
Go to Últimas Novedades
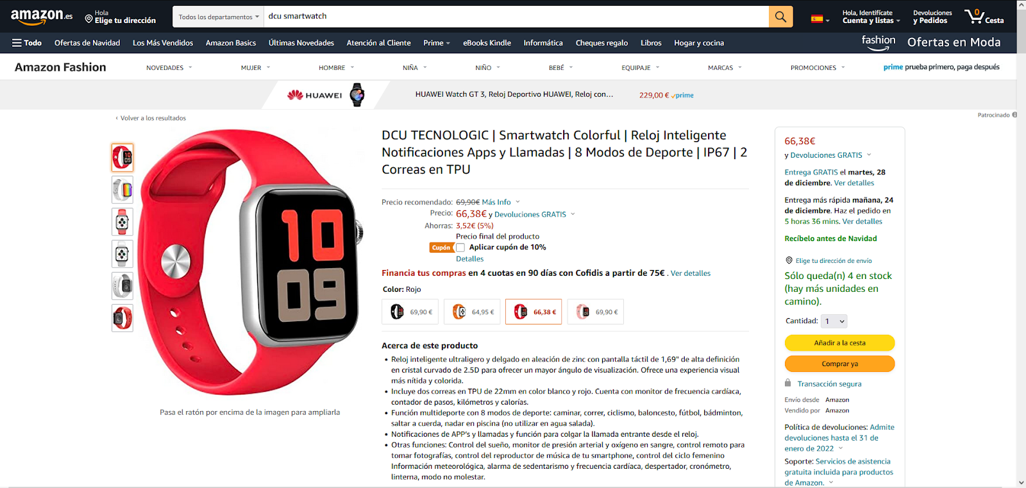pyautogui.click(x=301, y=43)
